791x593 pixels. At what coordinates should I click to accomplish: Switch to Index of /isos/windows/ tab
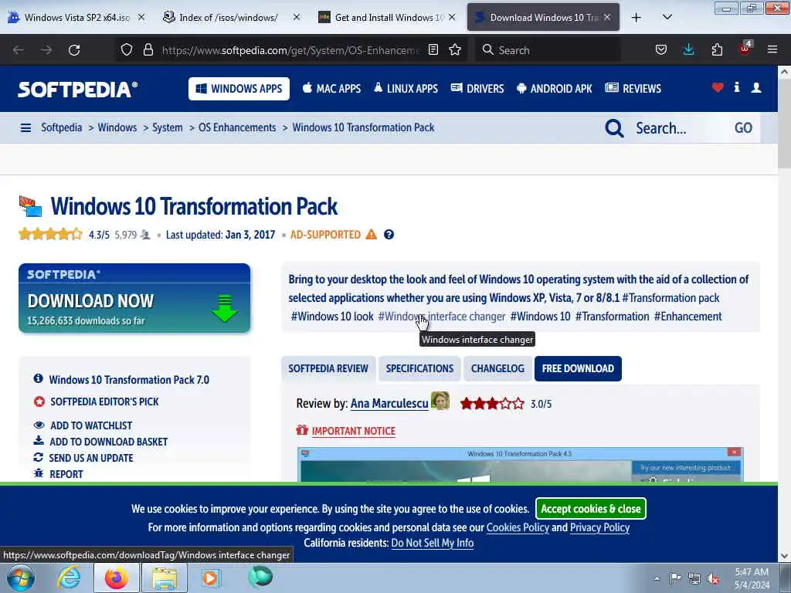click(229, 17)
